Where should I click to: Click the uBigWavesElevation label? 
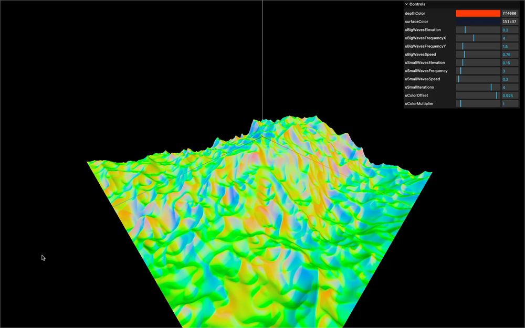click(x=423, y=30)
